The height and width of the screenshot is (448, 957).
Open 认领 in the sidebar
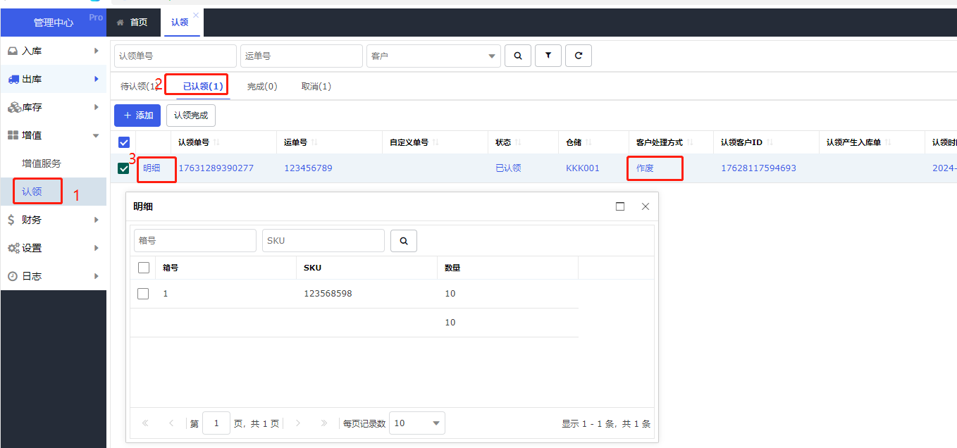[x=32, y=192]
